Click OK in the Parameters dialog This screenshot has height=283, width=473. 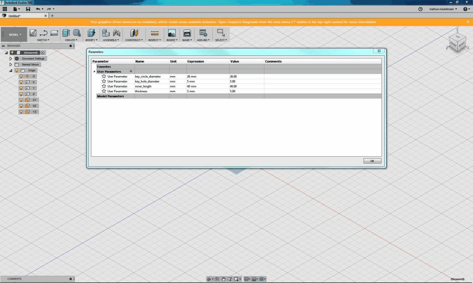pos(372,161)
